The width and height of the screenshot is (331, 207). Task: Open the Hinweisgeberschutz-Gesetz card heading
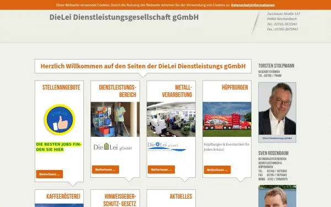120,200
